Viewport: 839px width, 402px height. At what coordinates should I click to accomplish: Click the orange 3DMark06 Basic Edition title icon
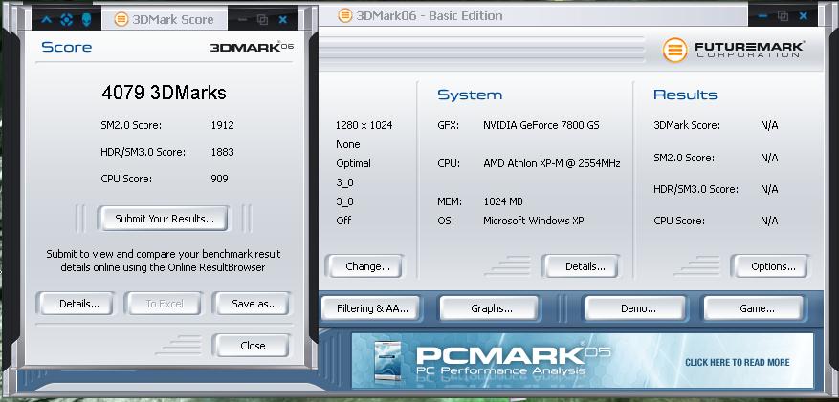tap(345, 15)
